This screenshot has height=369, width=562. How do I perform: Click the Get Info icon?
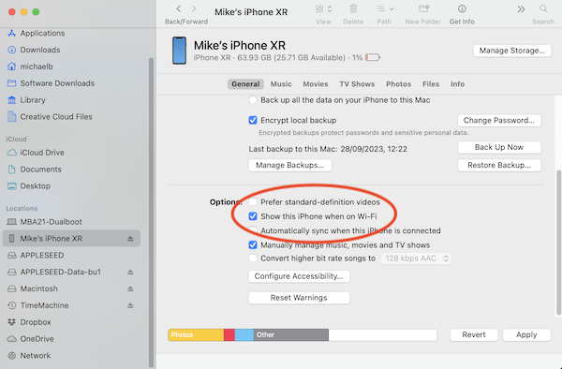462,9
